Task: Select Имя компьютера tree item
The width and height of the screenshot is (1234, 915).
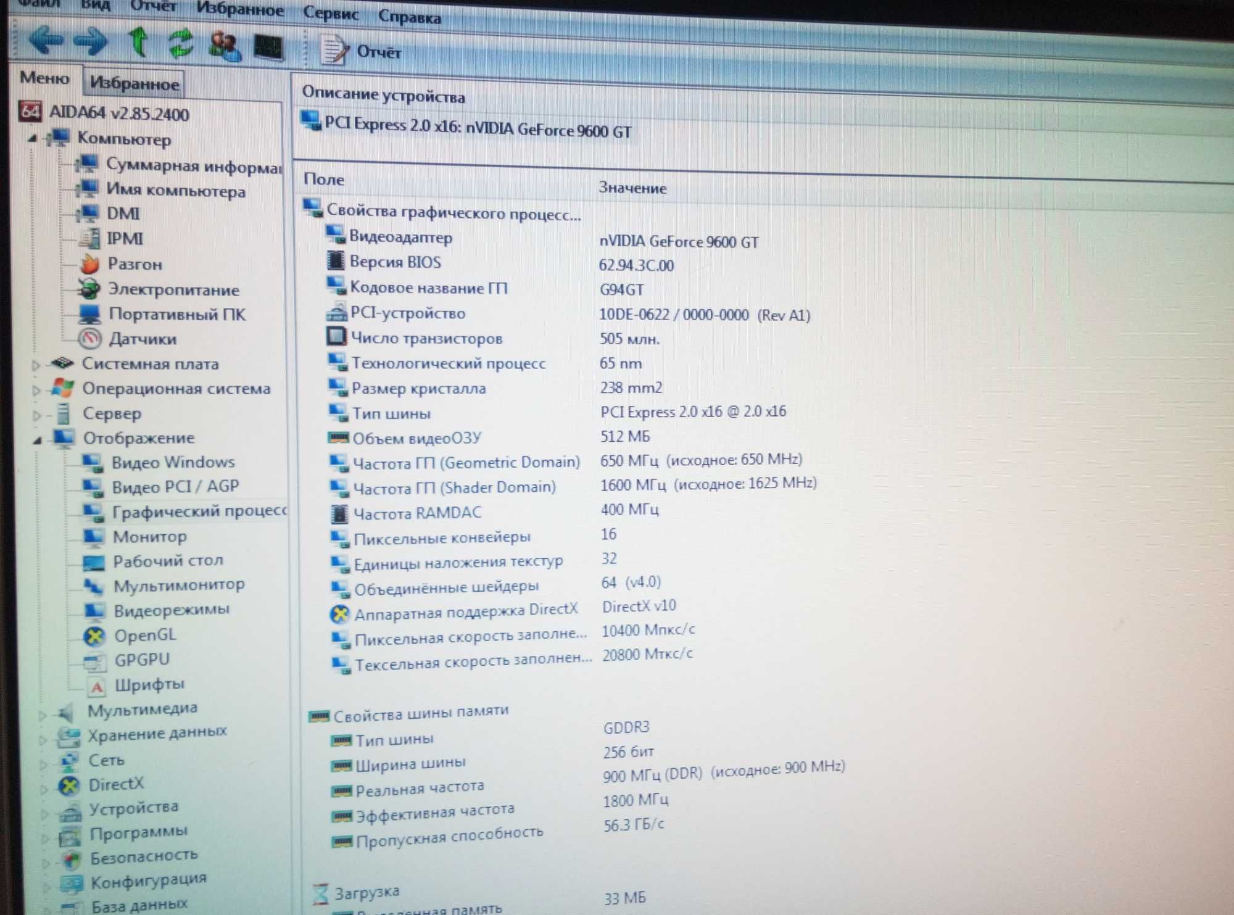Action: pyautogui.click(x=176, y=191)
